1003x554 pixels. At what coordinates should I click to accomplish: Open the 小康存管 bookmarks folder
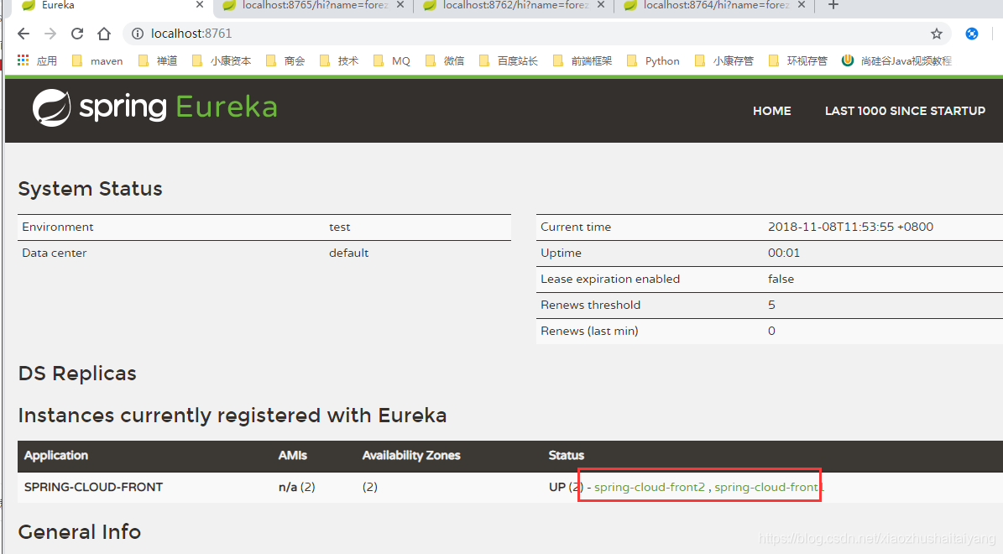(724, 60)
